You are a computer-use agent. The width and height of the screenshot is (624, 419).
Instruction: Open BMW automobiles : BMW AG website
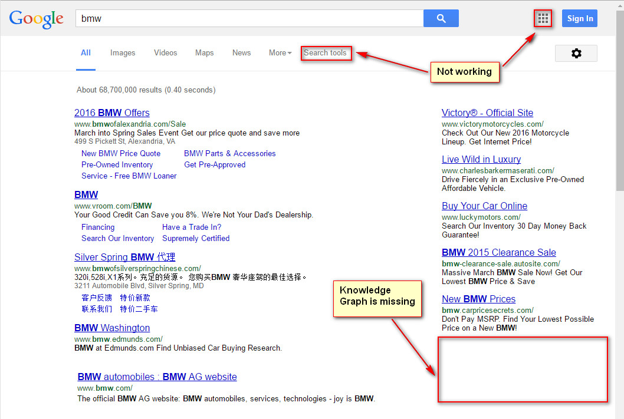tap(157, 377)
